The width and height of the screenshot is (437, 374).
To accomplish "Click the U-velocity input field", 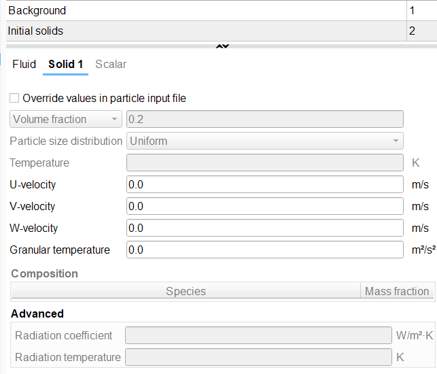I will pos(265,184).
